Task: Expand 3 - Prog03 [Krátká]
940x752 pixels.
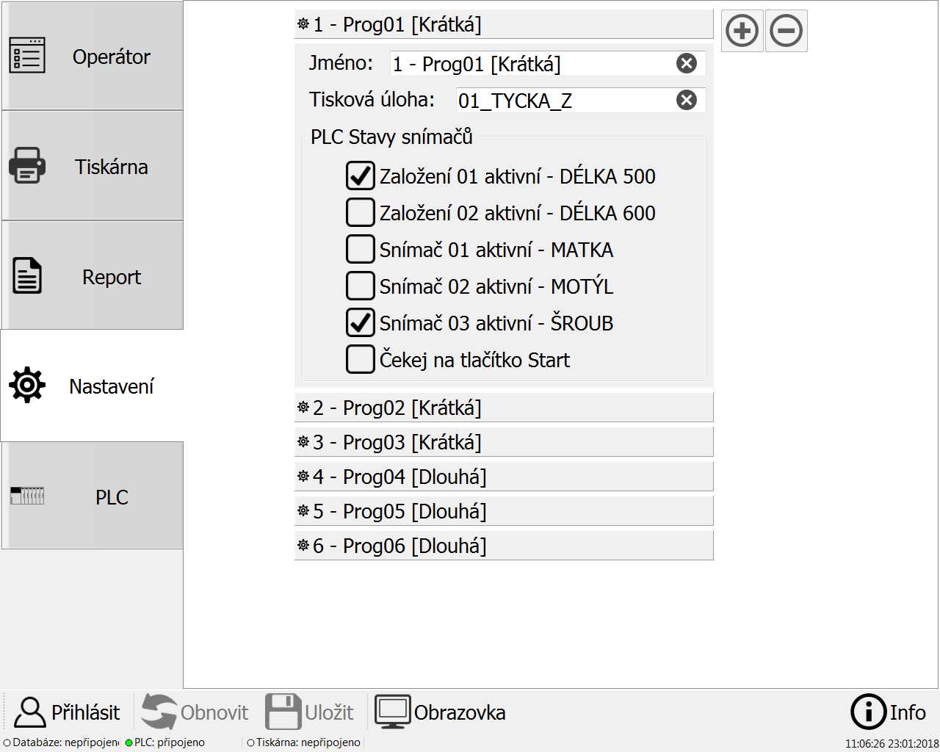Action: [504, 442]
